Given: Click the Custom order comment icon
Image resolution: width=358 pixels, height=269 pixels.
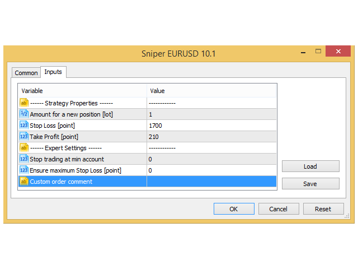Looking at the screenshot, I should click(x=24, y=182).
